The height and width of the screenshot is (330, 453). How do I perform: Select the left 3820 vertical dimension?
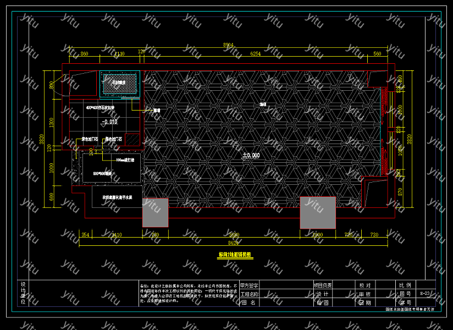(42, 139)
